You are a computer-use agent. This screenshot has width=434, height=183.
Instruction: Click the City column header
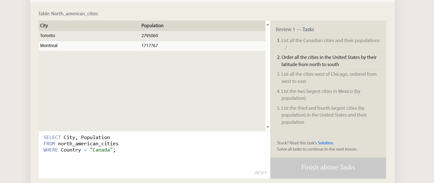[x=44, y=26]
